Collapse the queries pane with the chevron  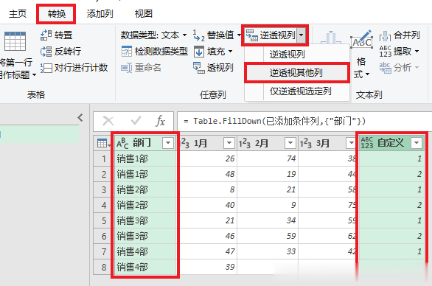[x=80, y=118]
